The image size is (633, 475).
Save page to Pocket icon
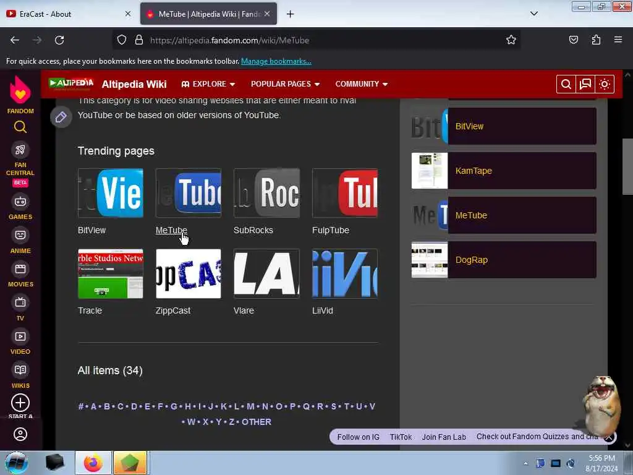[573, 40]
